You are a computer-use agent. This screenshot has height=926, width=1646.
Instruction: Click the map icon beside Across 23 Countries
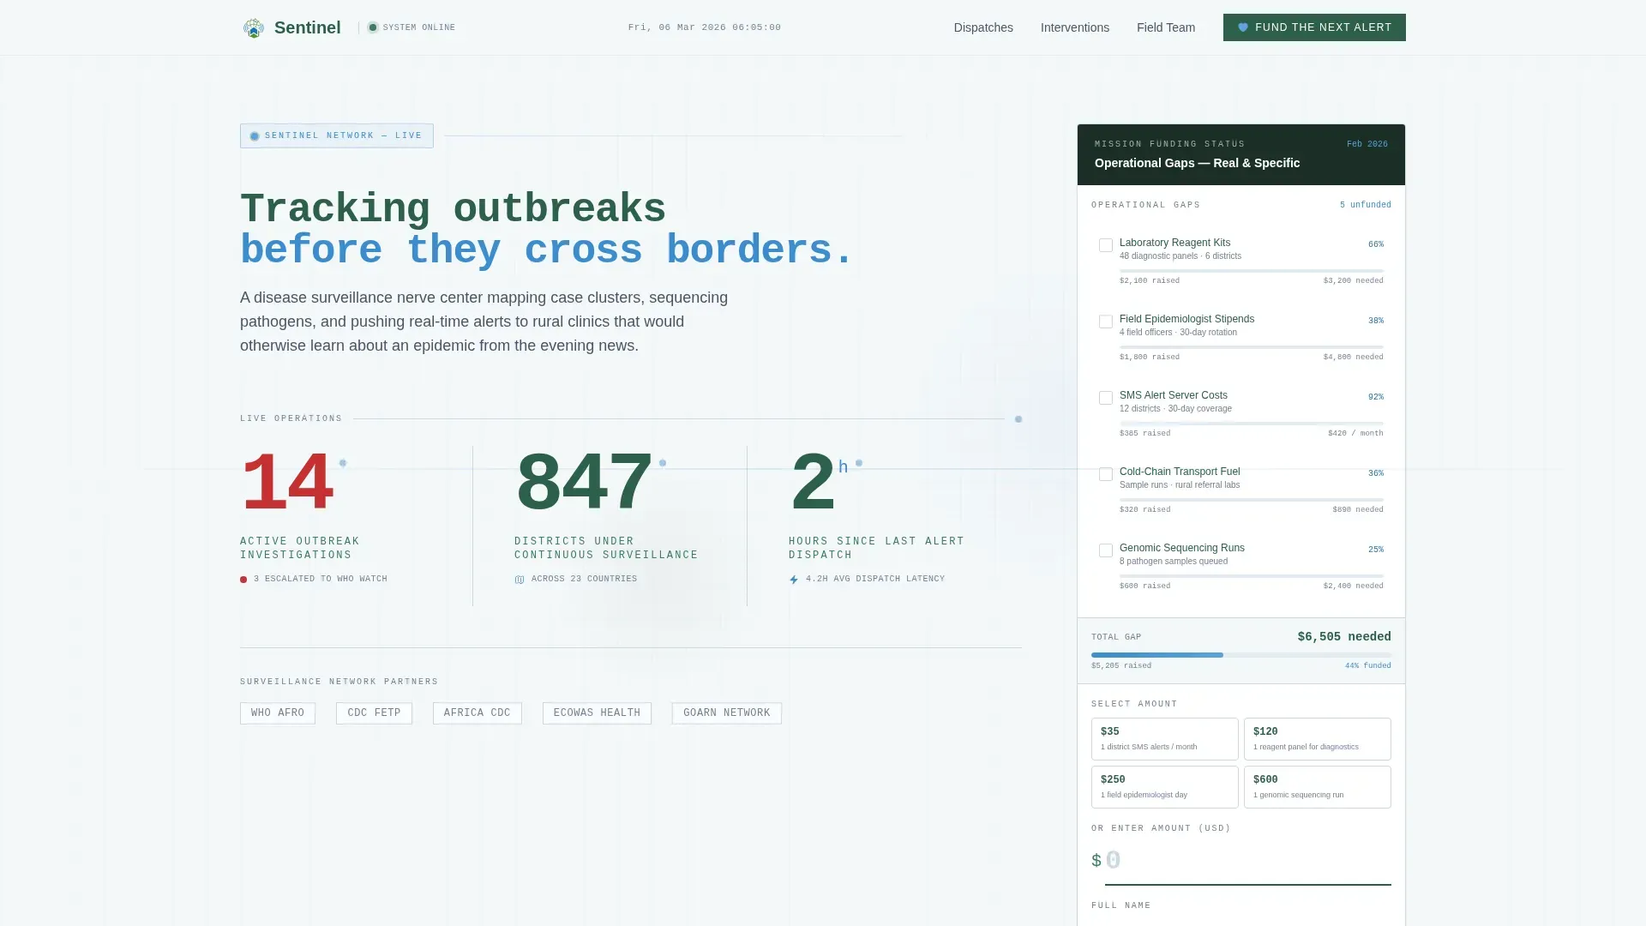[520, 580]
